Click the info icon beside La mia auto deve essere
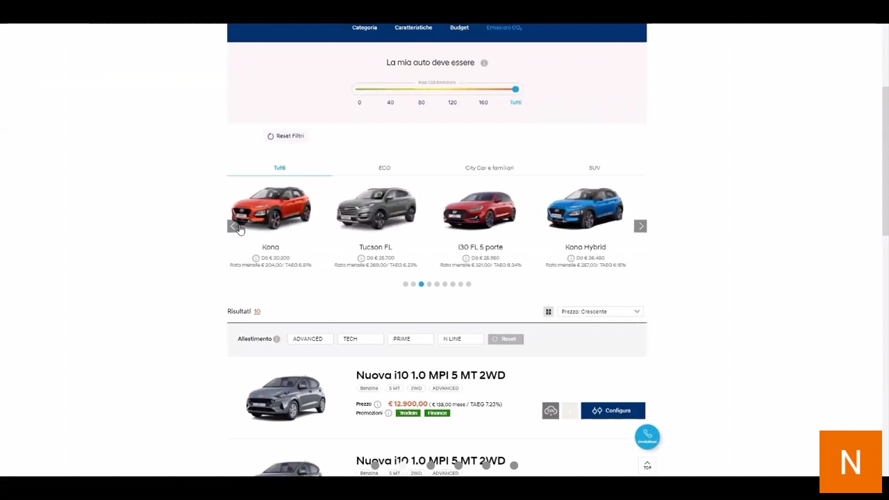Screen dimensions: 889x500 click(484, 63)
